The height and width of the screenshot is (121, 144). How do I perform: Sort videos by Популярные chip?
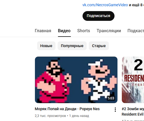coord(72,46)
